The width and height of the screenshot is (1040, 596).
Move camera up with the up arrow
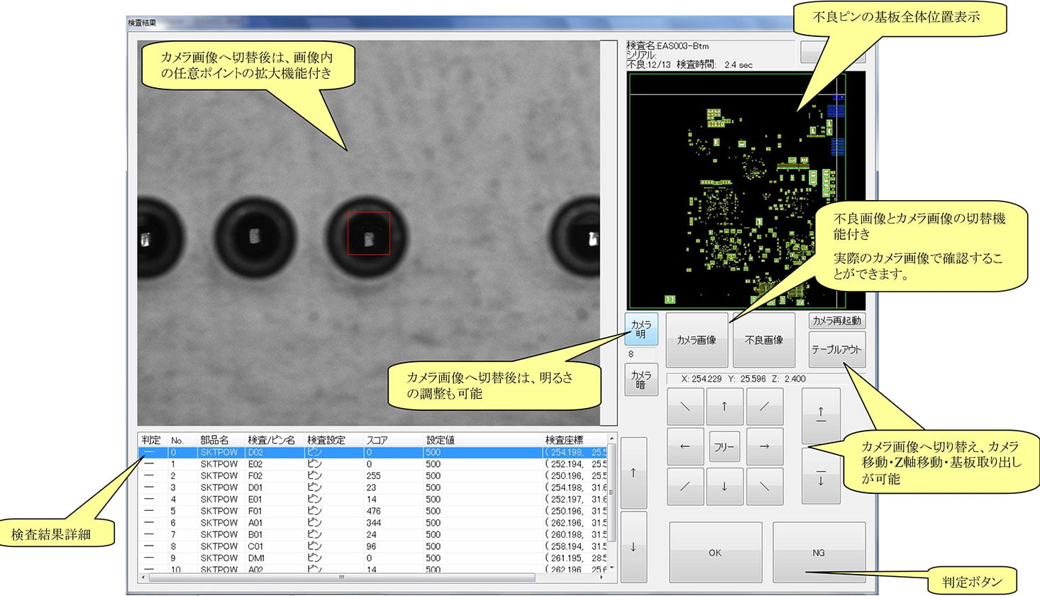point(724,407)
